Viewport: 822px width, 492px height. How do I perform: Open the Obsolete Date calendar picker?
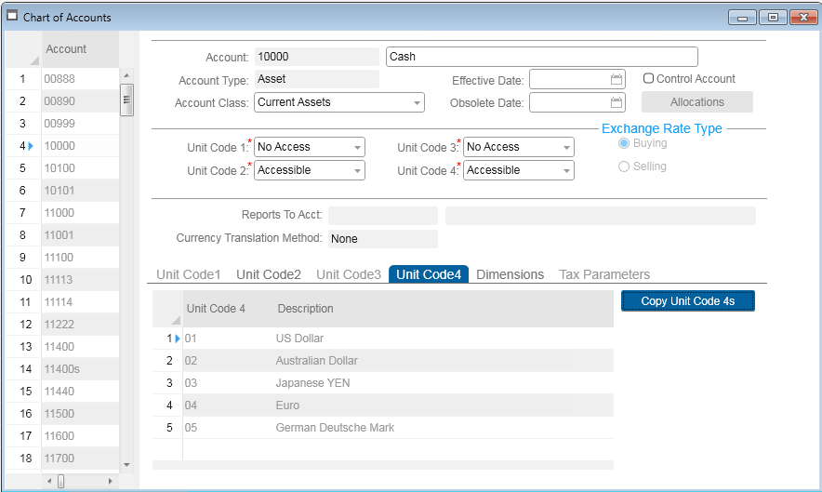[616, 102]
